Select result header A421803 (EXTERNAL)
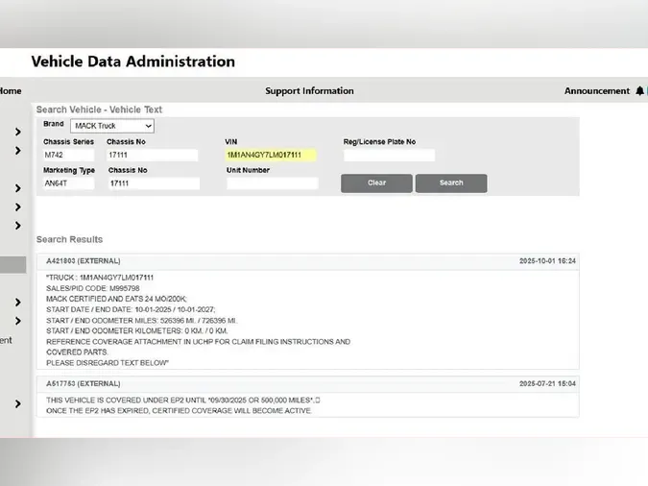 (x=84, y=261)
